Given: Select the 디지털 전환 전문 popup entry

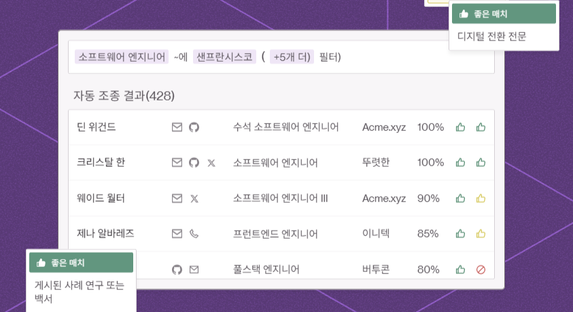Looking at the screenshot, I should 491,36.
